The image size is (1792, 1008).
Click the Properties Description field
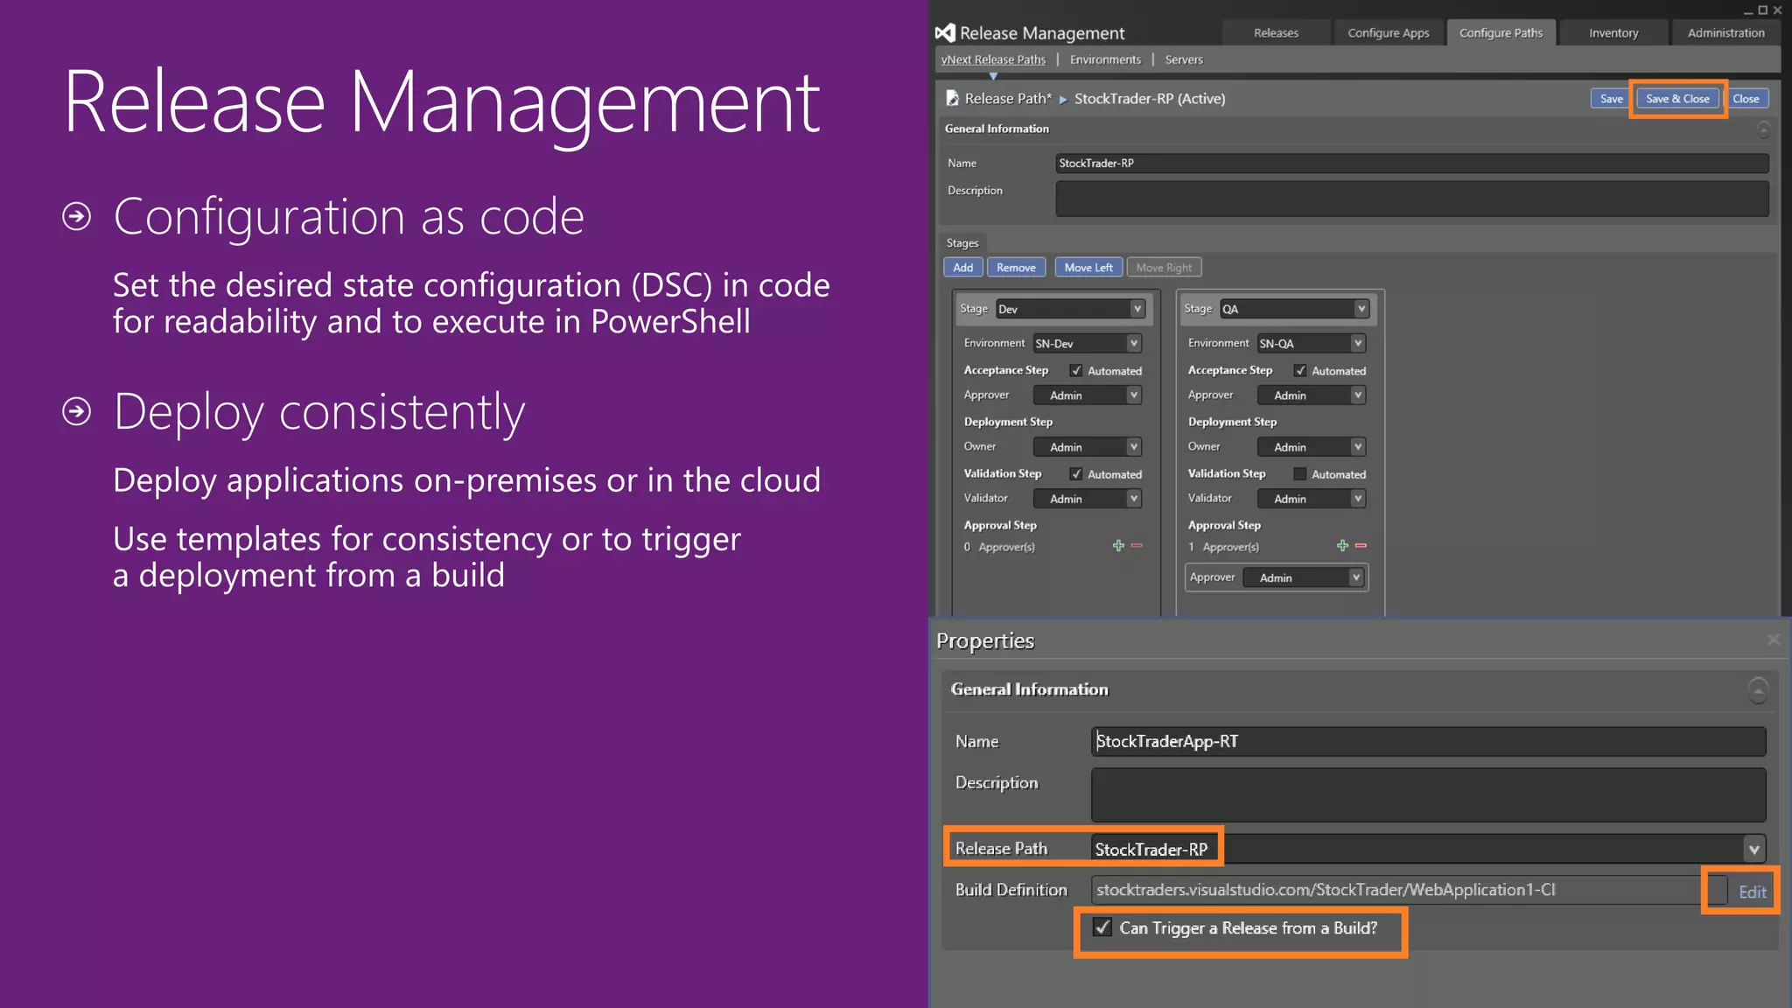pos(1428,794)
